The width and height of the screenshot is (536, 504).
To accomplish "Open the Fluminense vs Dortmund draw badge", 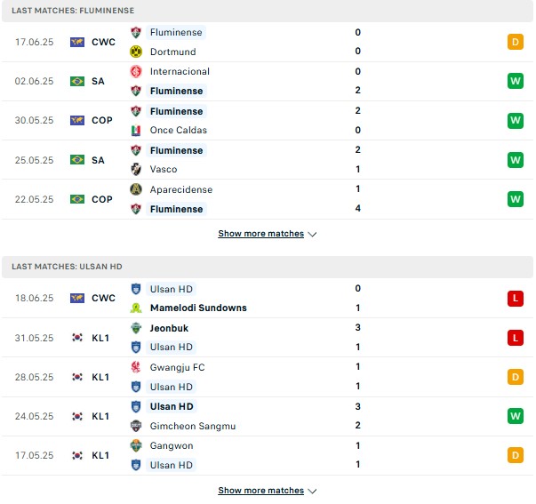I will [x=516, y=42].
